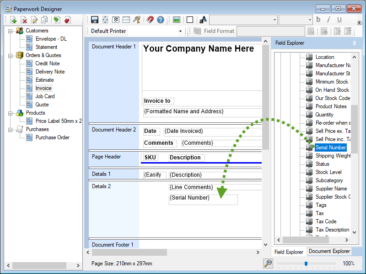Click the new document icon
This screenshot has height=274, width=366.
tap(13, 20)
